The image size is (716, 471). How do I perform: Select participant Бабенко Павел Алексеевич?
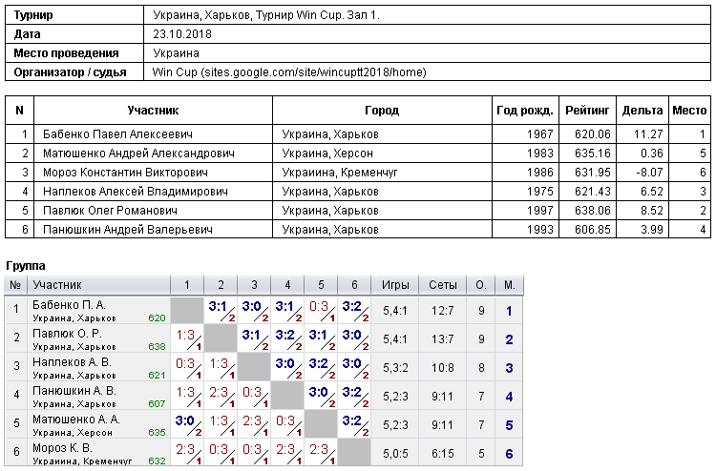117,134
